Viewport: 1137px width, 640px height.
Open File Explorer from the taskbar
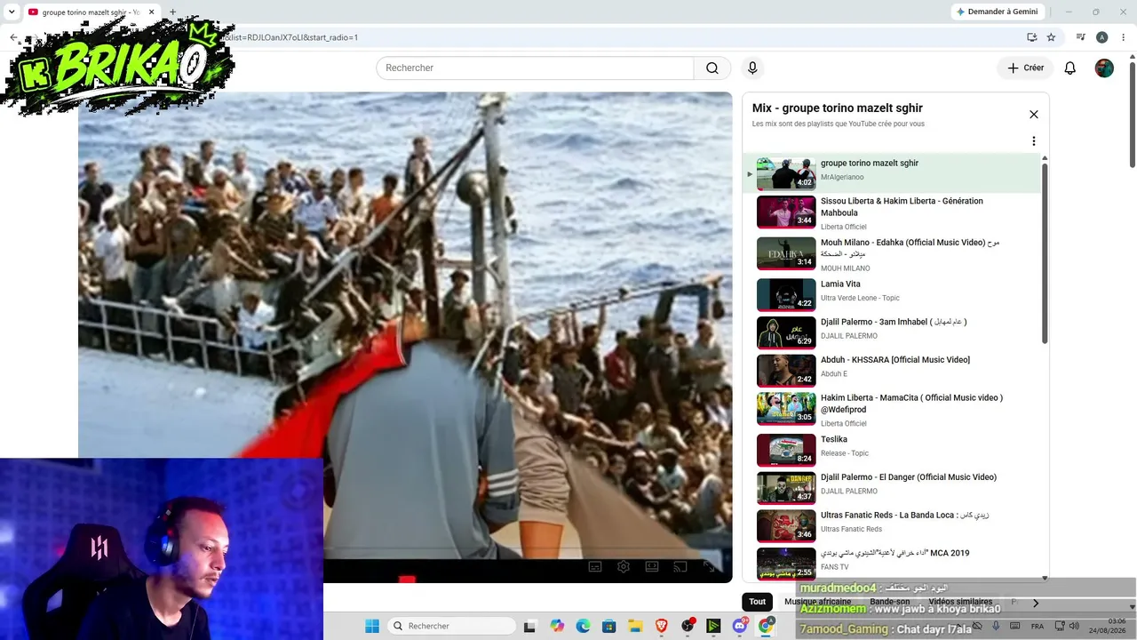click(x=635, y=626)
